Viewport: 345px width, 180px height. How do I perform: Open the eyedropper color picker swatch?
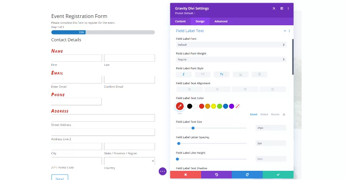180,106
